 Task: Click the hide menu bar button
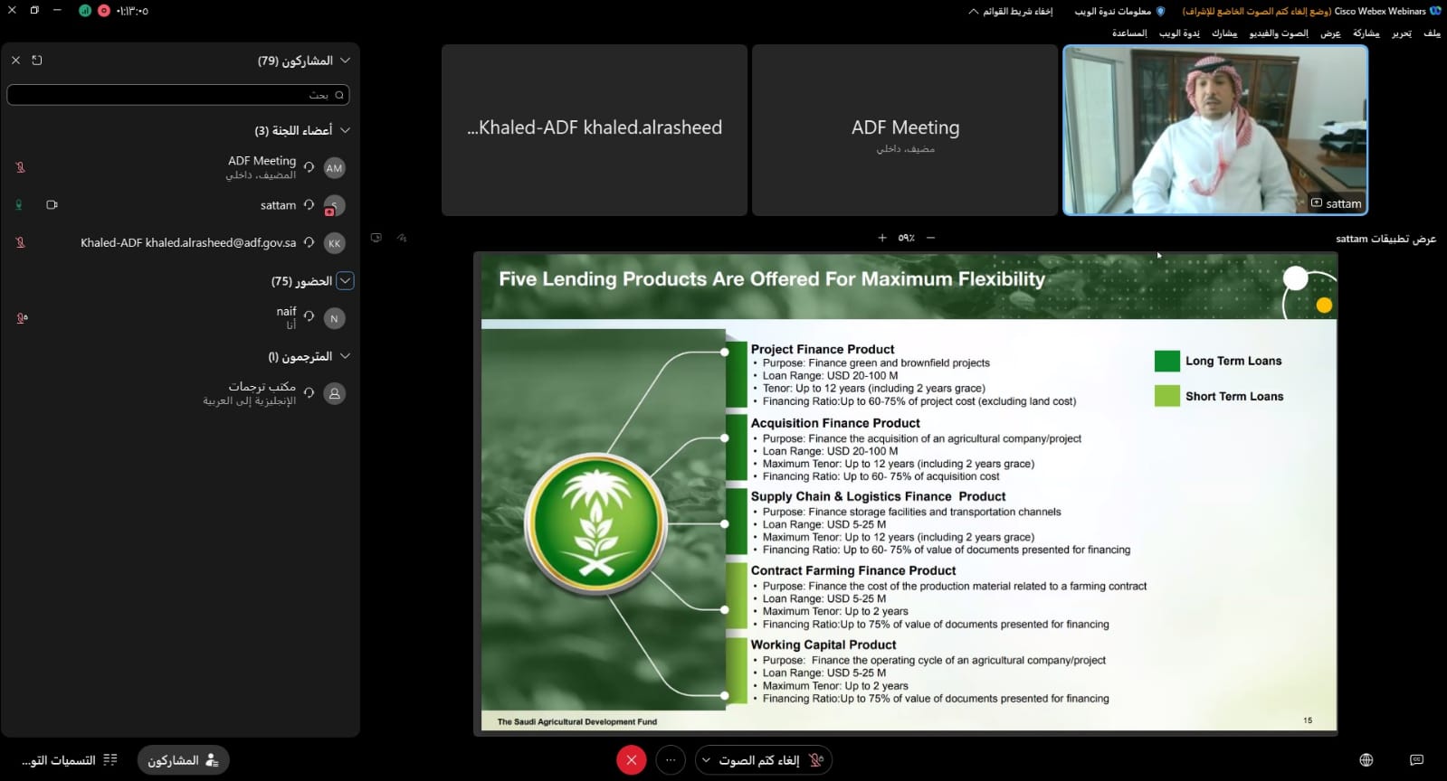(1011, 12)
